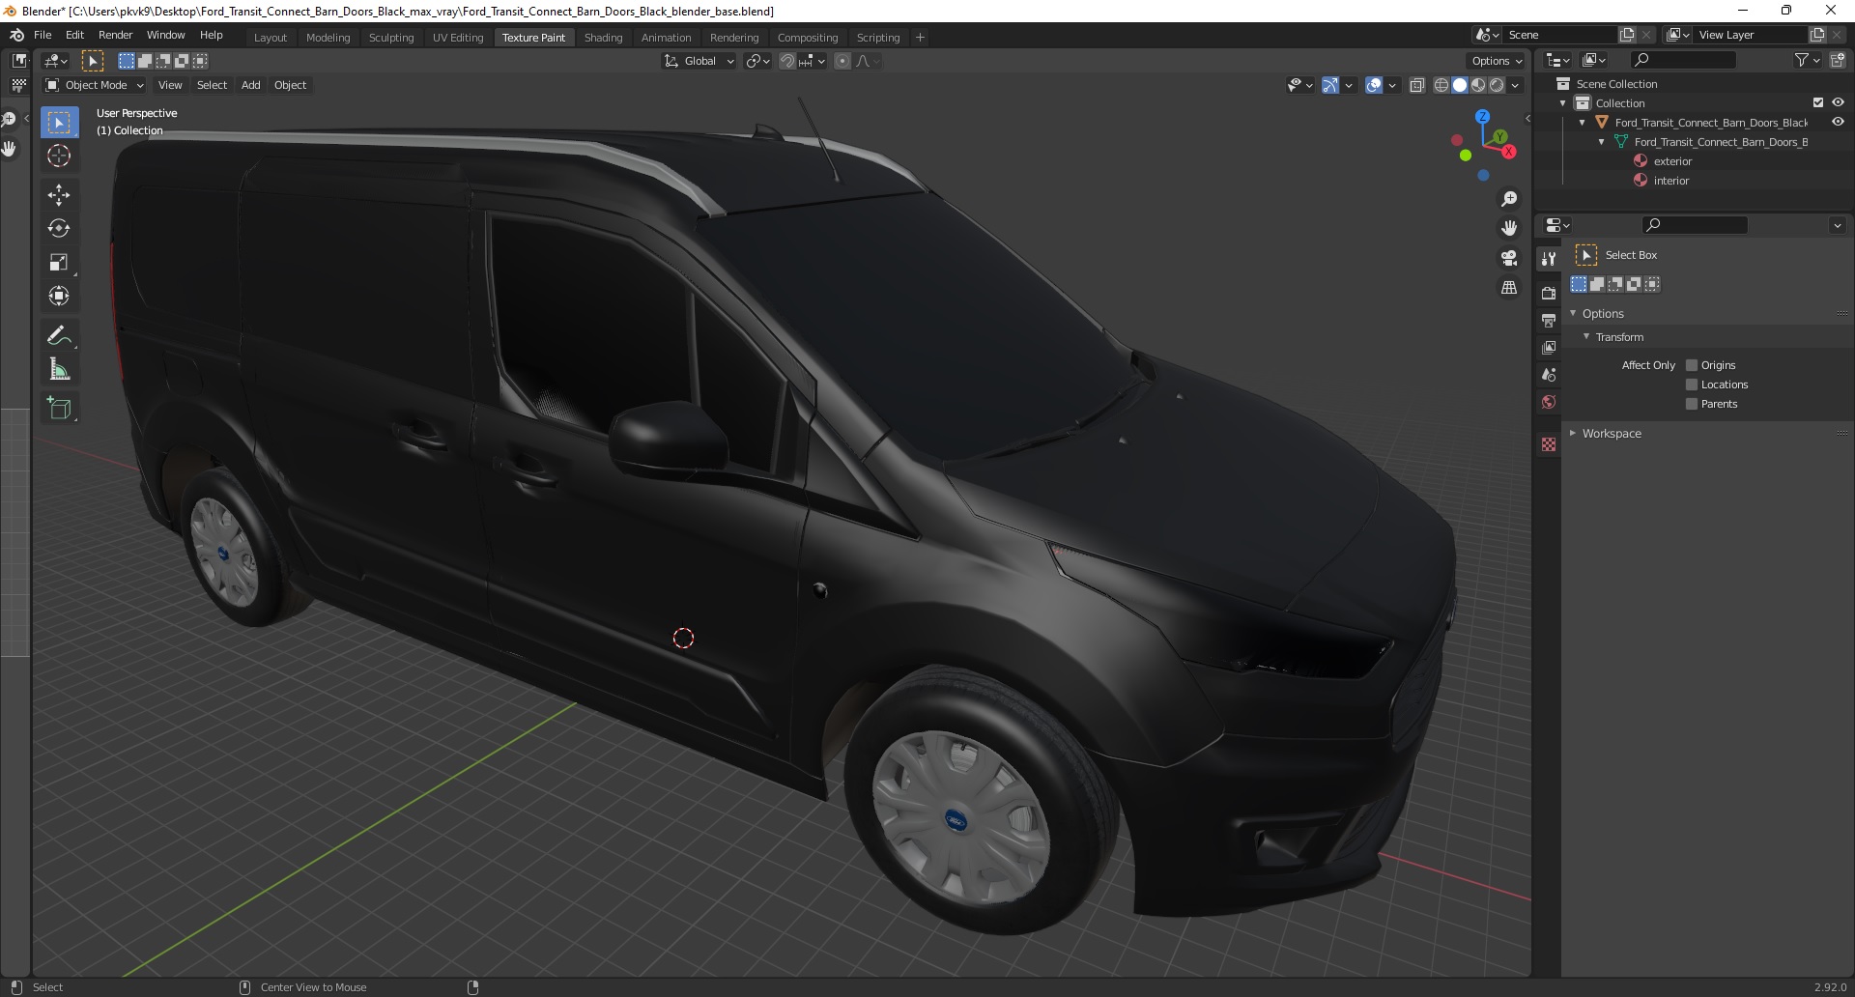
Task: Click the viewport pan hand icon
Action: [x=1509, y=228]
